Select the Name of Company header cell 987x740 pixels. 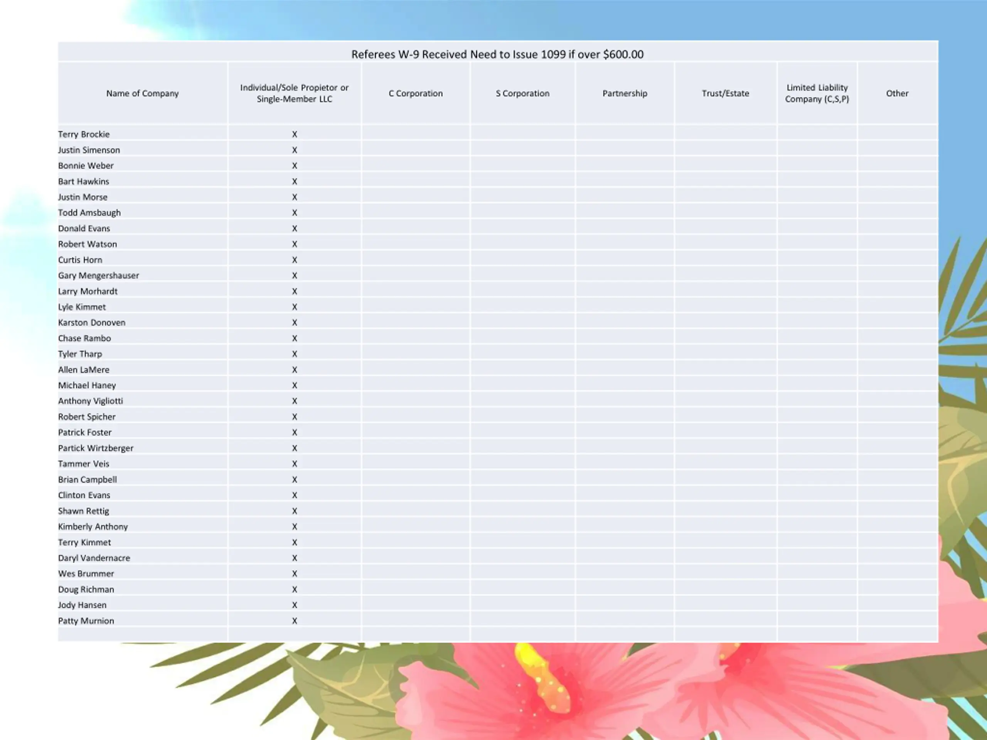[x=142, y=93]
